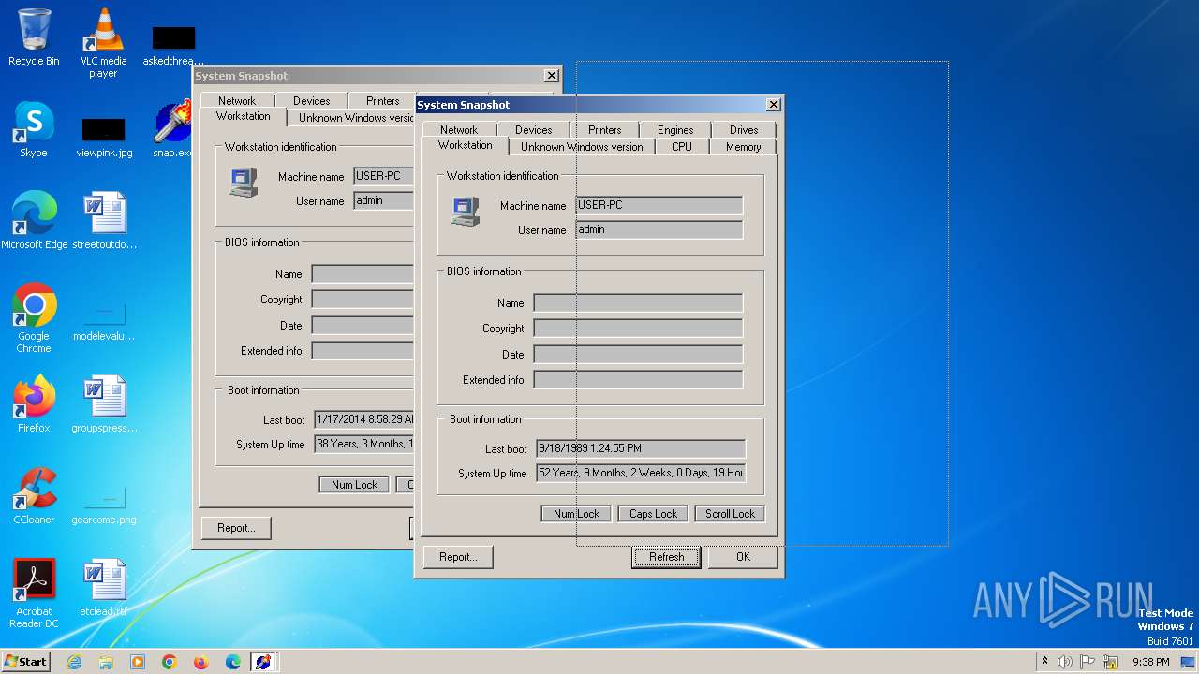Launch Google Chrome desktop shortcut
Viewport: 1199px width, 674px height.
[34, 318]
